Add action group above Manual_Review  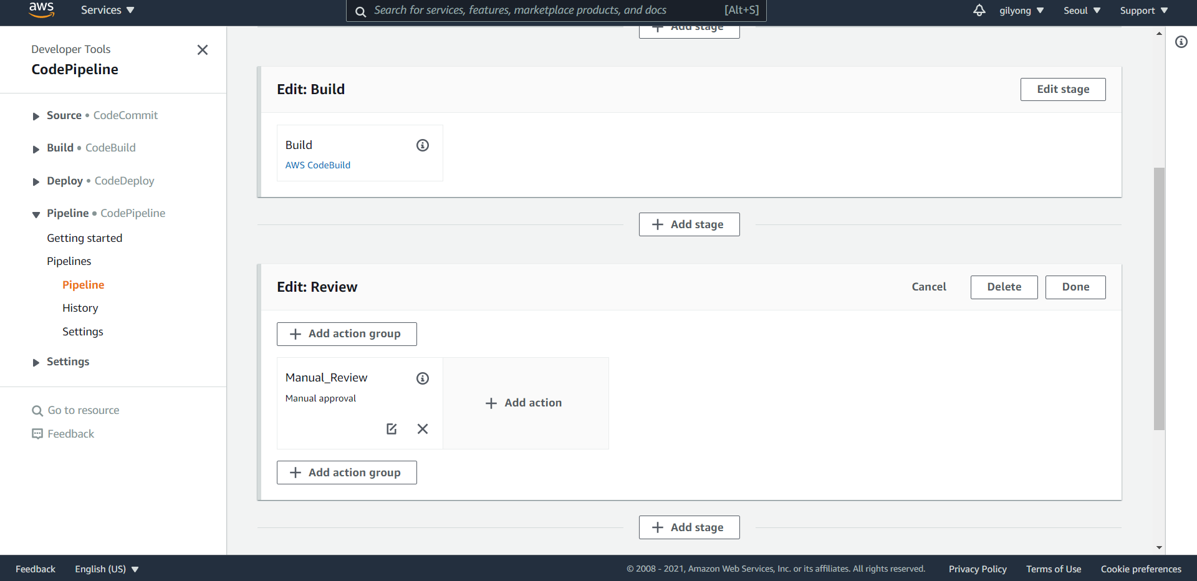tap(347, 334)
